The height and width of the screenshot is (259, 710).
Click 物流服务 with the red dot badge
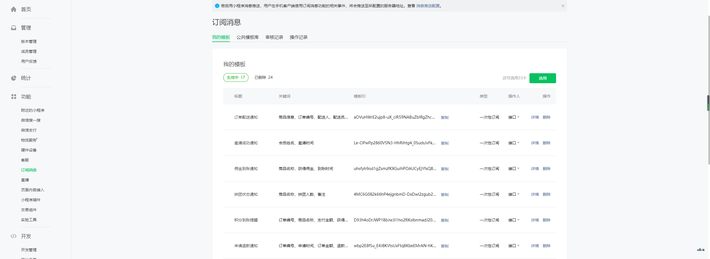tap(29, 140)
